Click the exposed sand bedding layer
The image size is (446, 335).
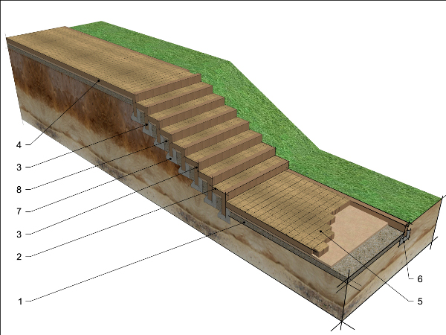coord(364,223)
